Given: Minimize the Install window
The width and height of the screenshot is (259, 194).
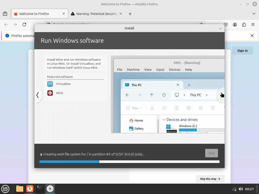Looking at the screenshot, I should (220, 29).
